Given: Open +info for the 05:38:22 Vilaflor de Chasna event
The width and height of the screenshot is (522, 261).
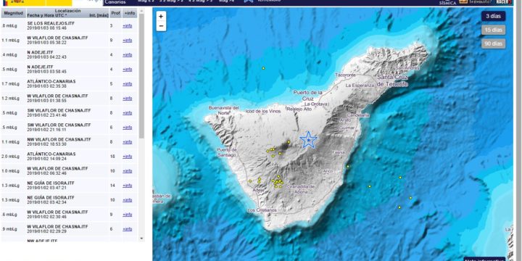Looking at the screenshot, I should point(127,41).
